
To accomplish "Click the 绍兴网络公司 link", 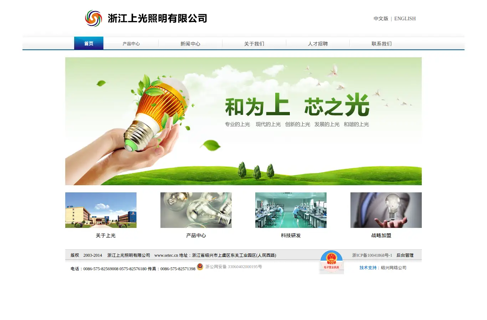I will [394, 268].
